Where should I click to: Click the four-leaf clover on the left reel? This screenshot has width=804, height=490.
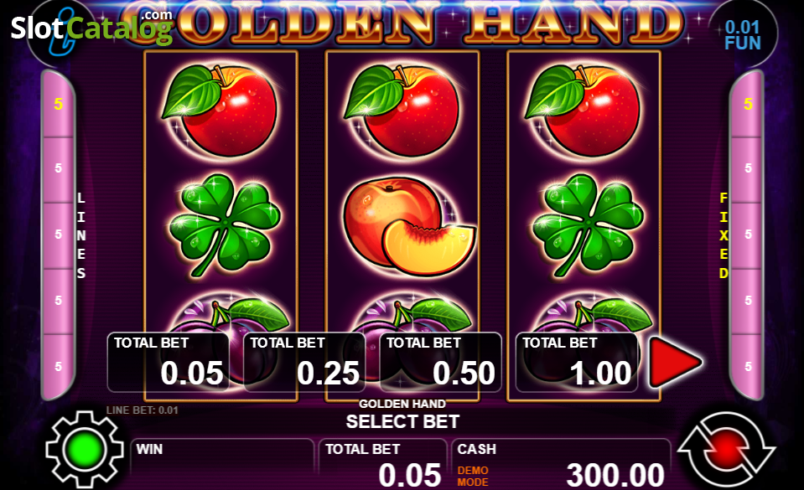pyautogui.click(x=224, y=225)
